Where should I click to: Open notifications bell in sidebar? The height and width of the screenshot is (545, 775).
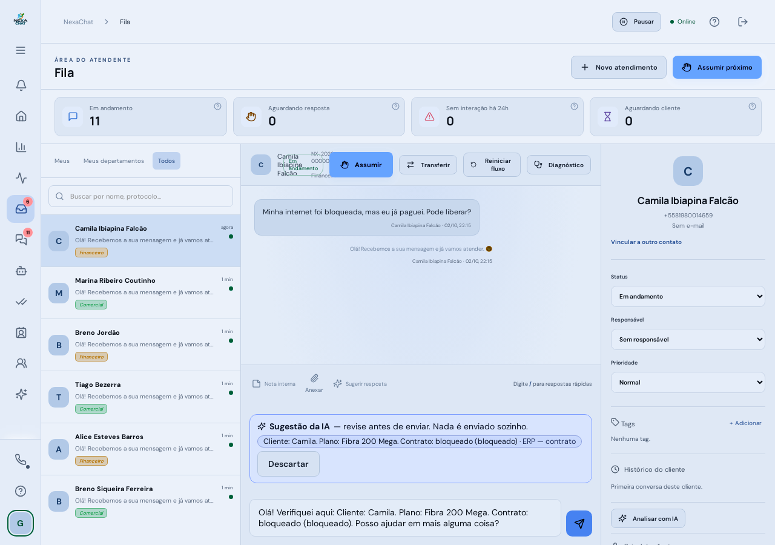[21, 85]
